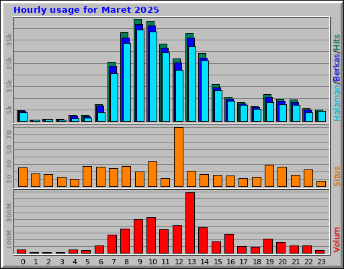Click hour label '16' on x-axis
This screenshot has height=269, width=344.
click(x=230, y=262)
